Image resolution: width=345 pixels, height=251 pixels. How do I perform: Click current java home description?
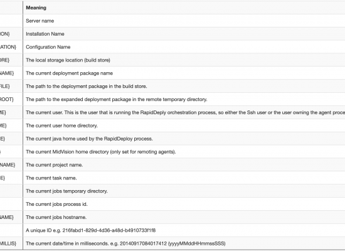[x=89, y=139]
